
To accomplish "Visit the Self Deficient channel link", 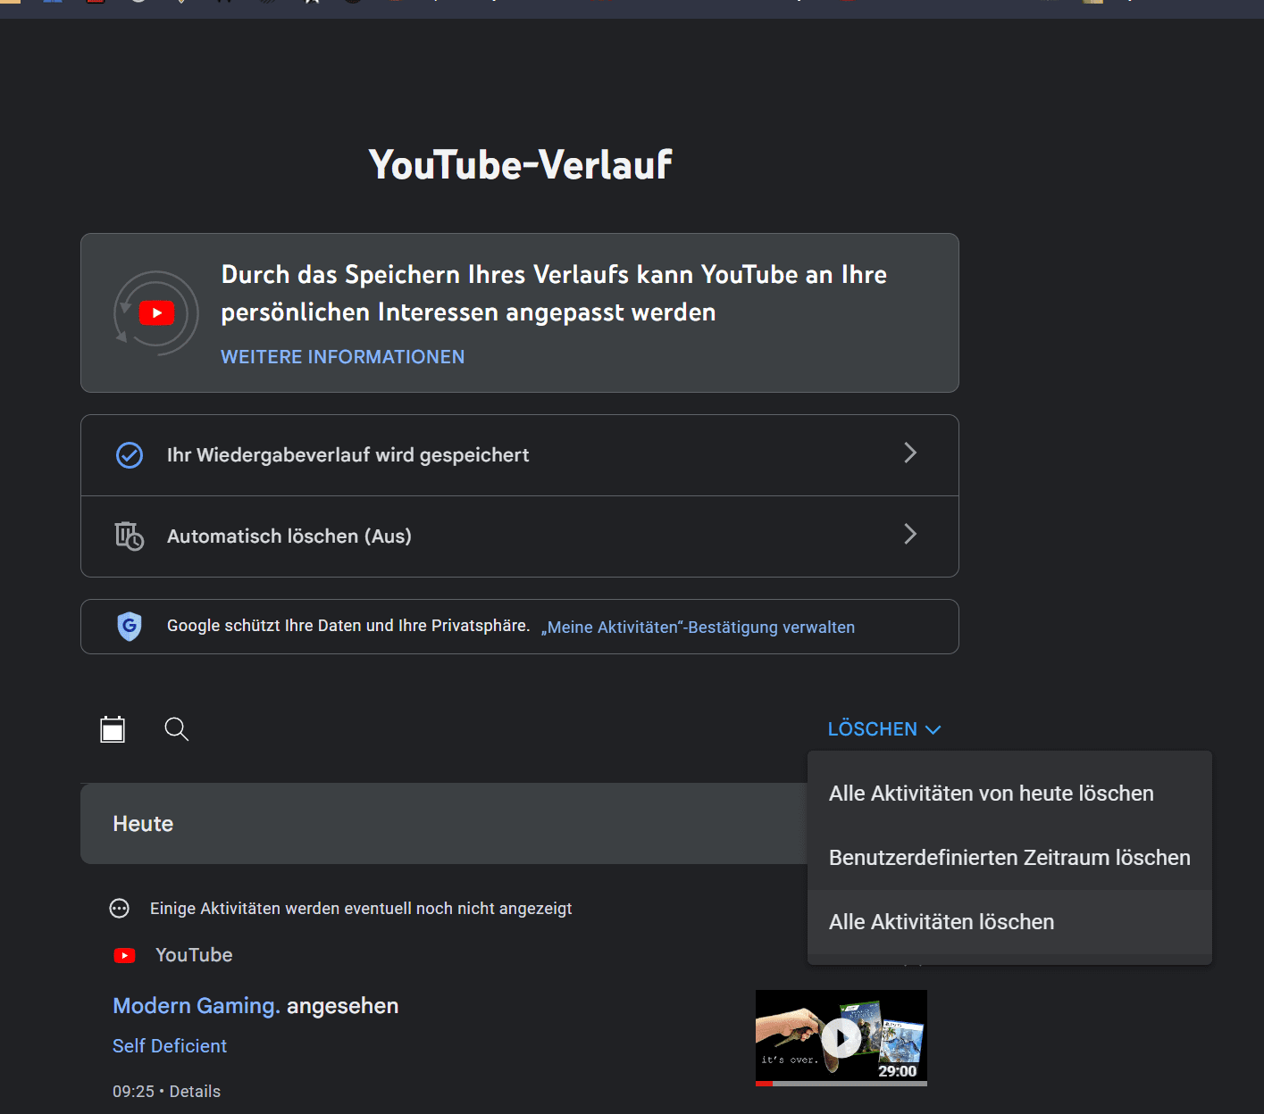I will 170,1046.
